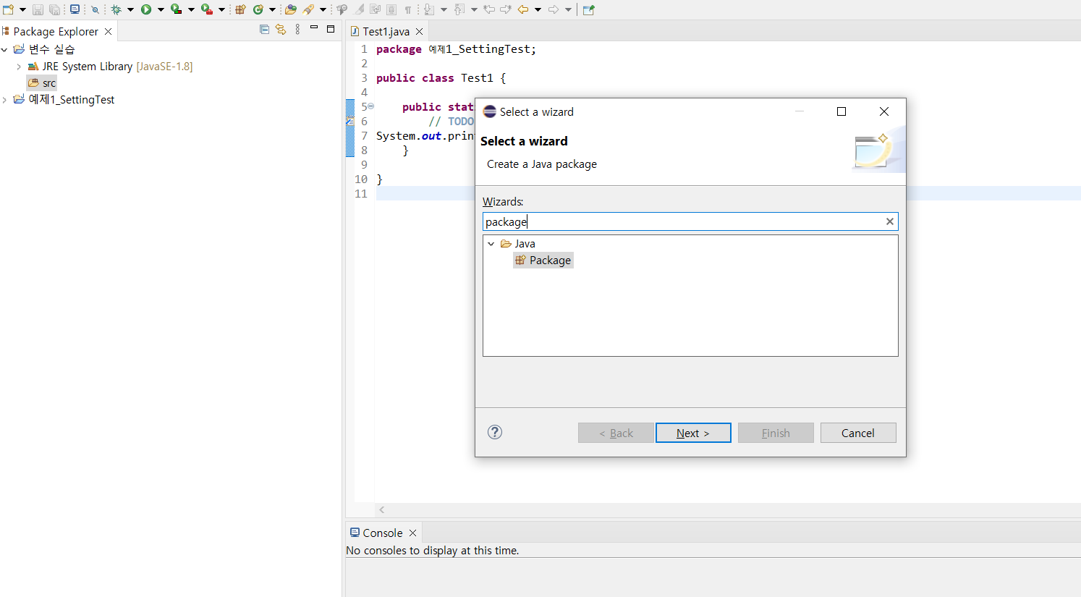Maximize the Select a wizard dialog

(x=842, y=111)
